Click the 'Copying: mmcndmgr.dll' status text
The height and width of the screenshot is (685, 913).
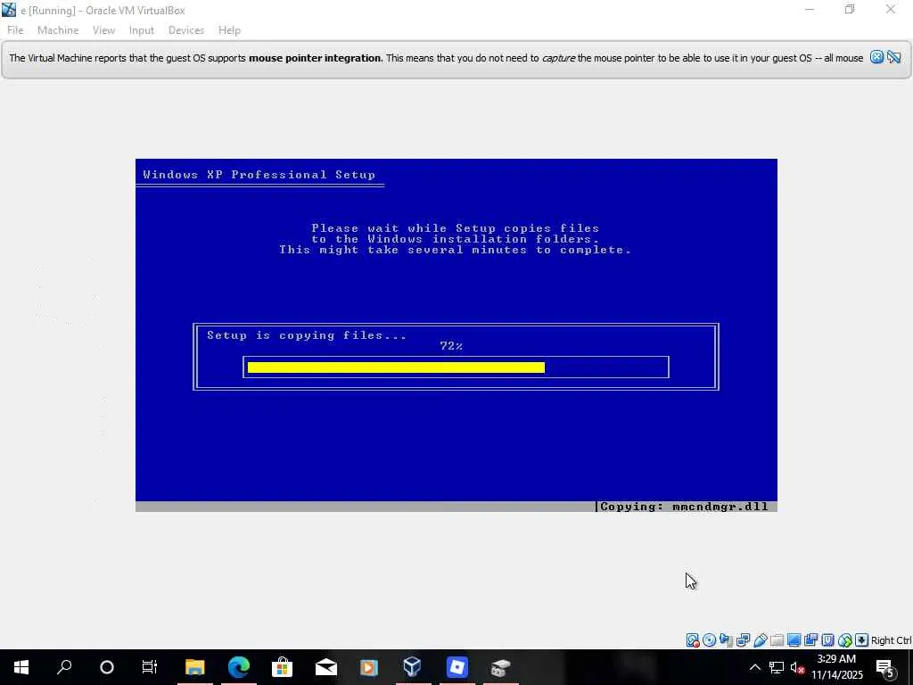point(684,507)
